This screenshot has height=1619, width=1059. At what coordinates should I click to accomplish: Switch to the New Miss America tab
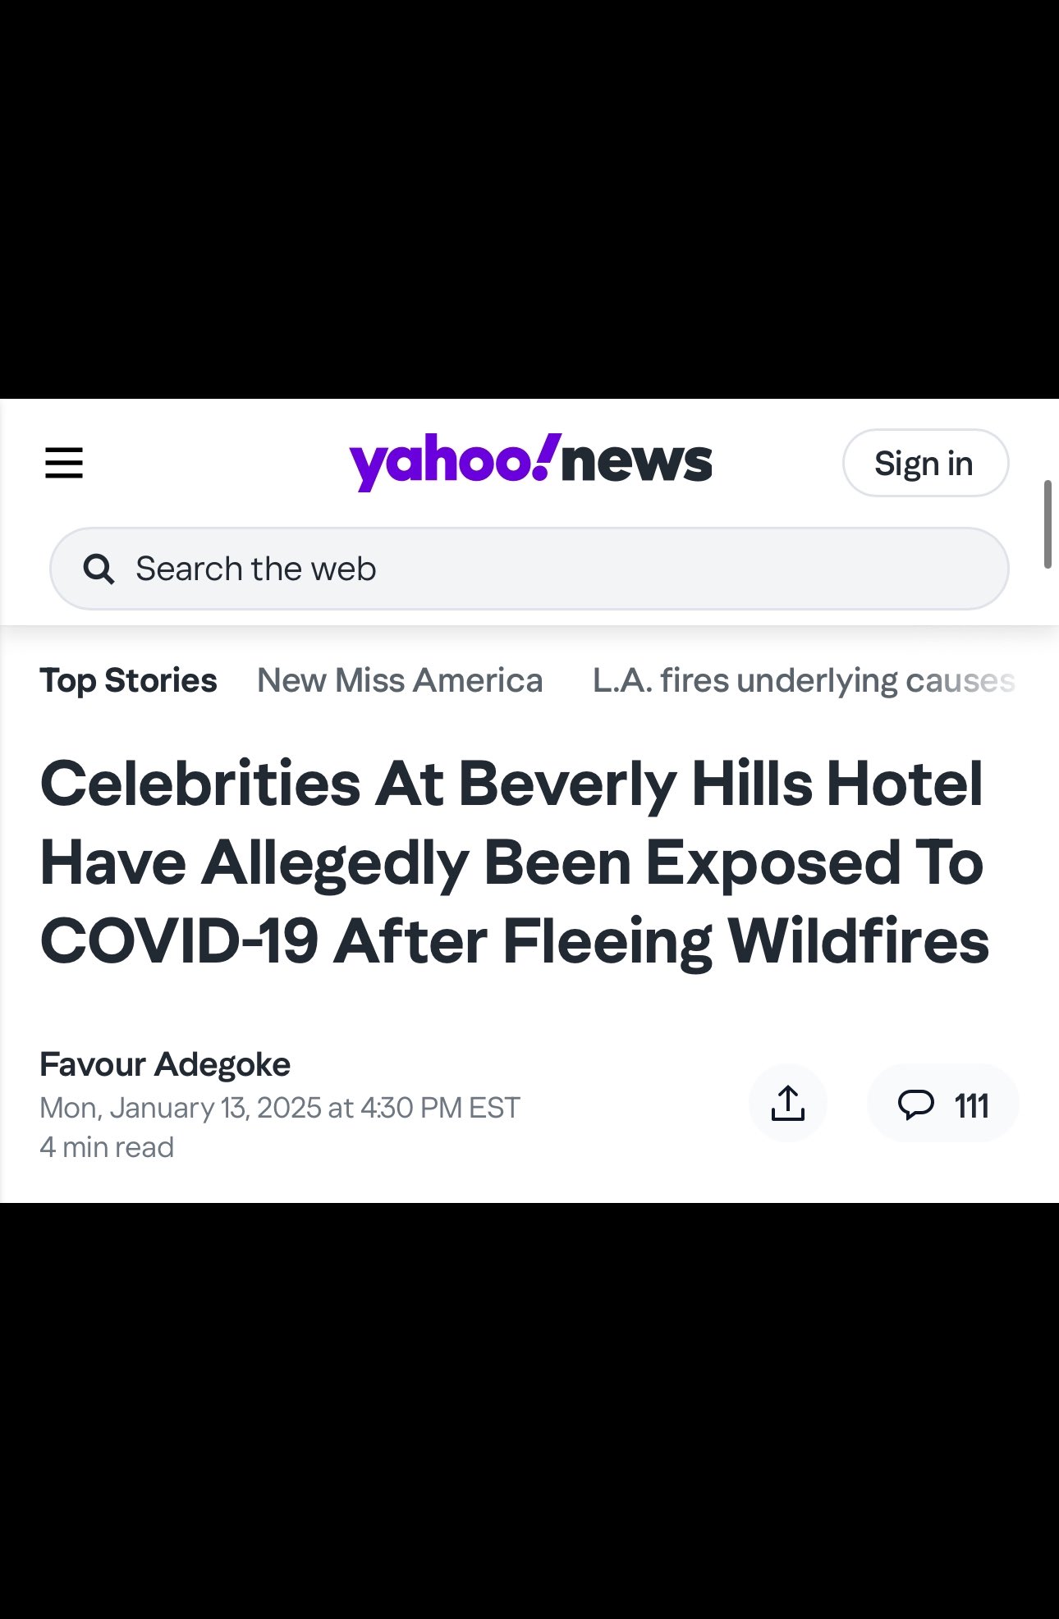400,680
